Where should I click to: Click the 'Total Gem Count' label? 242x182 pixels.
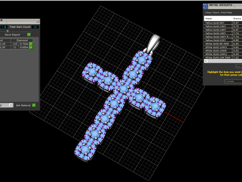20,27
